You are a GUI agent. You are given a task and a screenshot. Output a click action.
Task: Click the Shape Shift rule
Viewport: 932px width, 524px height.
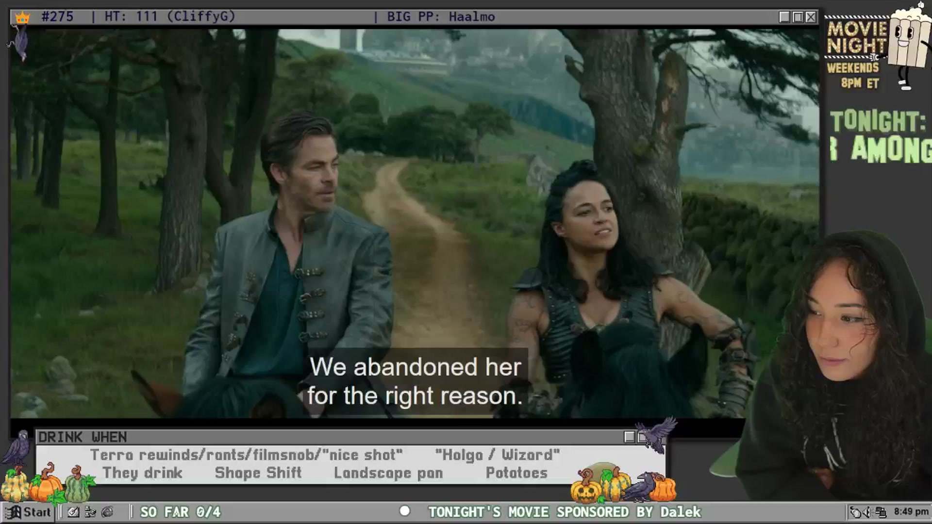pos(258,473)
